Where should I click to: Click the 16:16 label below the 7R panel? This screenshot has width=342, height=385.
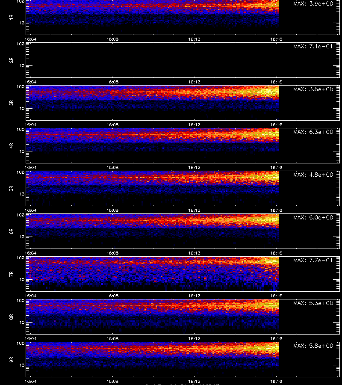pos(276,296)
